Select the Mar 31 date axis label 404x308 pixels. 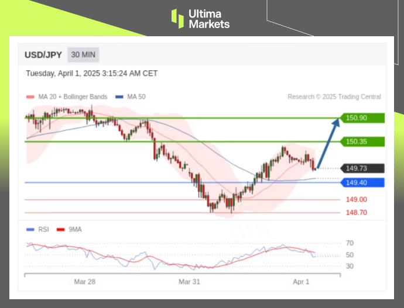pos(189,281)
